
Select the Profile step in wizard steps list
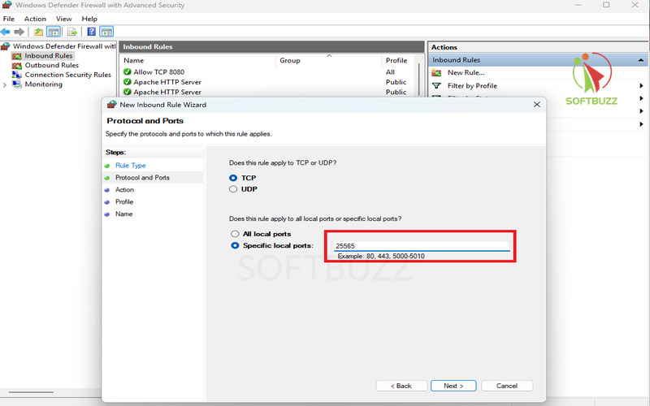(x=124, y=201)
